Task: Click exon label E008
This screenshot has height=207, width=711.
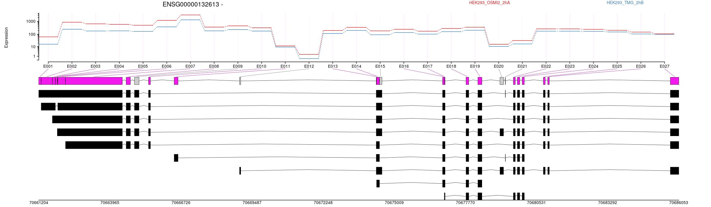Action: click(x=214, y=66)
